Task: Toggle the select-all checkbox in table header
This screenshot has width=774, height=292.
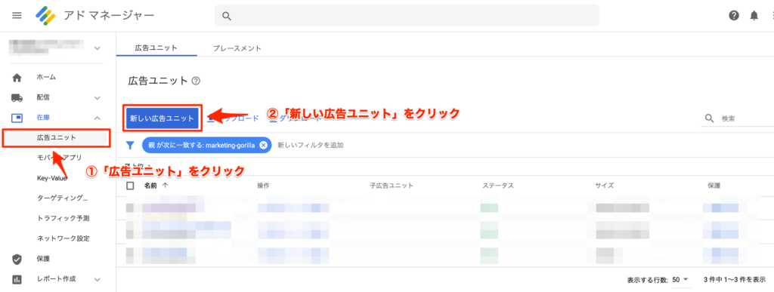Action: point(130,186)
